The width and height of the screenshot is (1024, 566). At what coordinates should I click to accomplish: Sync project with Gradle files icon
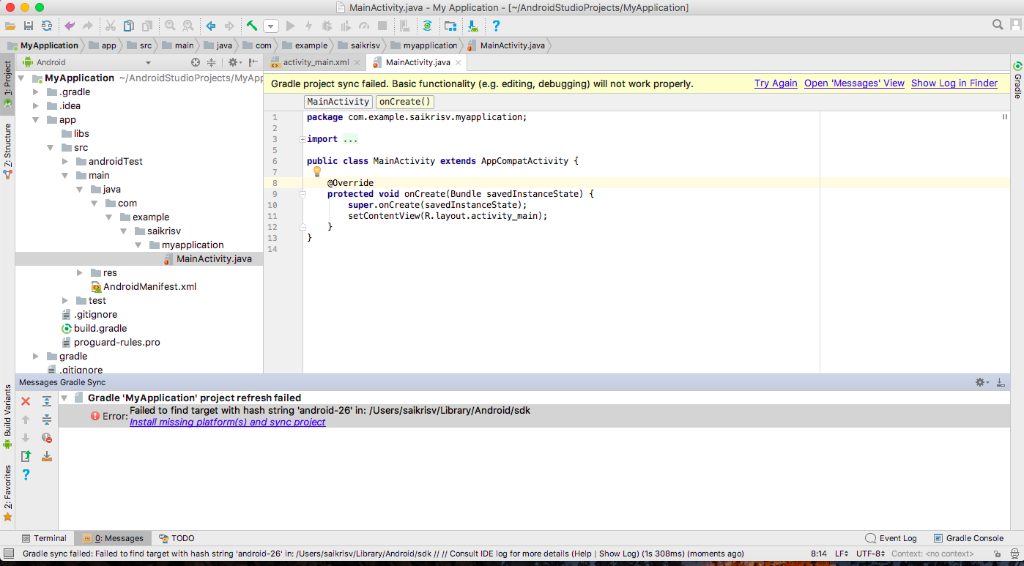[427, 26]
